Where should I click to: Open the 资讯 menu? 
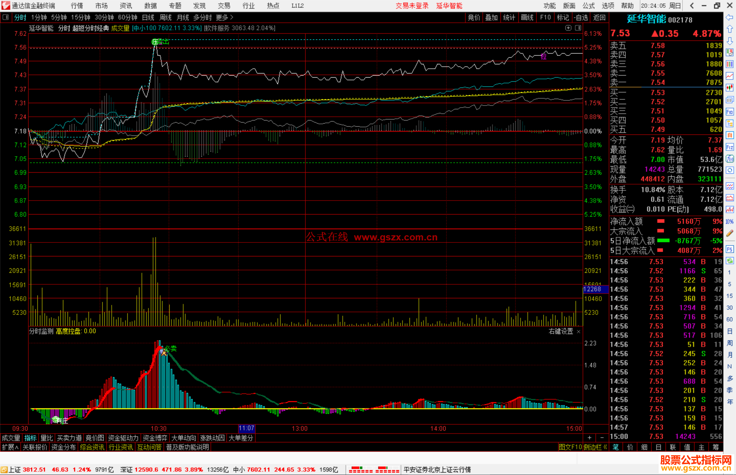point(126,5)
